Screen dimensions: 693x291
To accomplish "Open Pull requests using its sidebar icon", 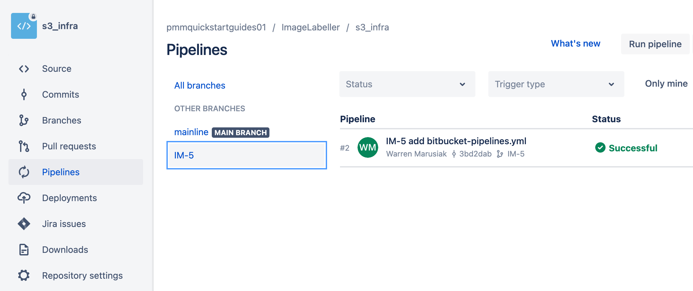I will (24, 146).
